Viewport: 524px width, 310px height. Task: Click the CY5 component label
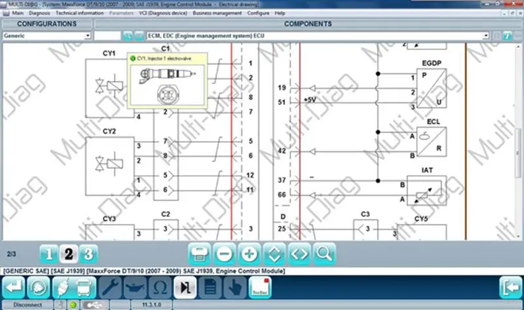pos(421,219)
